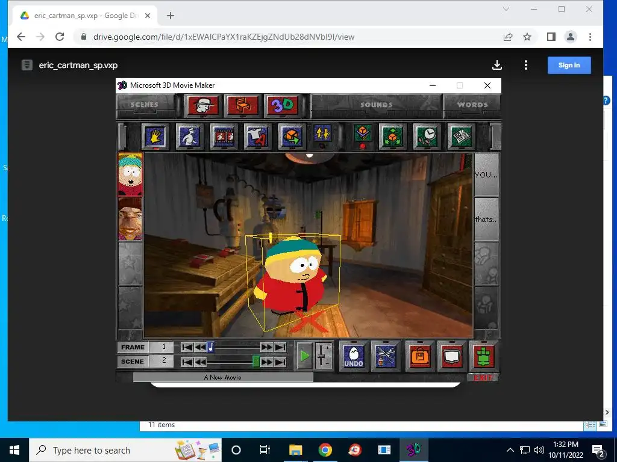Image resolution: width=617 pixels, height=462 pixels.
Task: Click the music note frame slider thumb
Action: pyautogui.click(x=210, y=347)
